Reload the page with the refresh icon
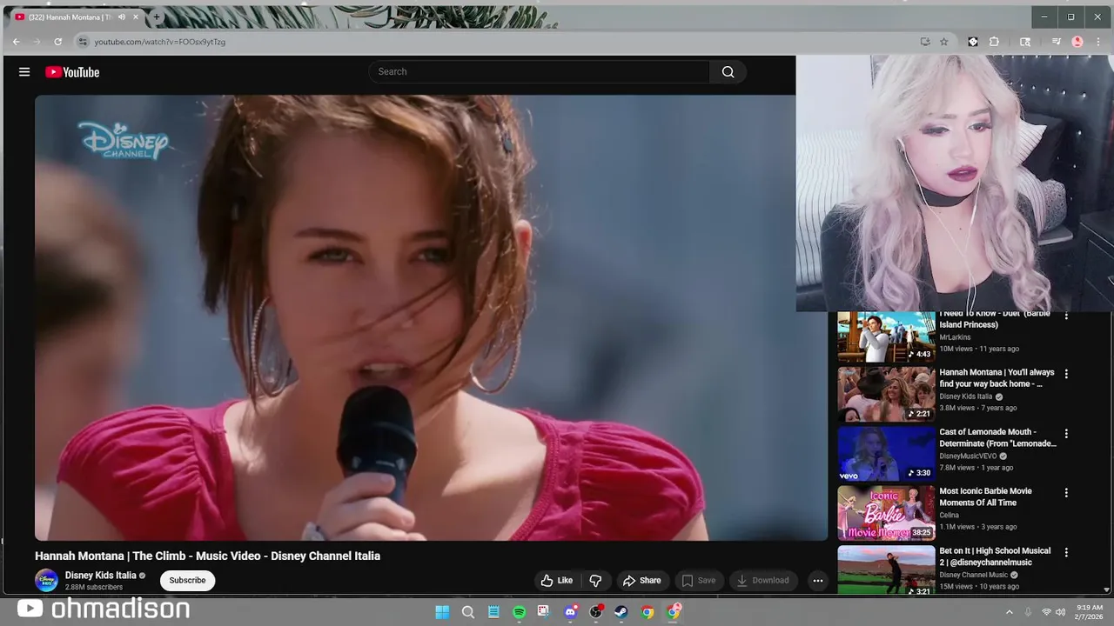The height and width of the screenshot is (626, 1114). pyautogui.click(x=57, y=42)
